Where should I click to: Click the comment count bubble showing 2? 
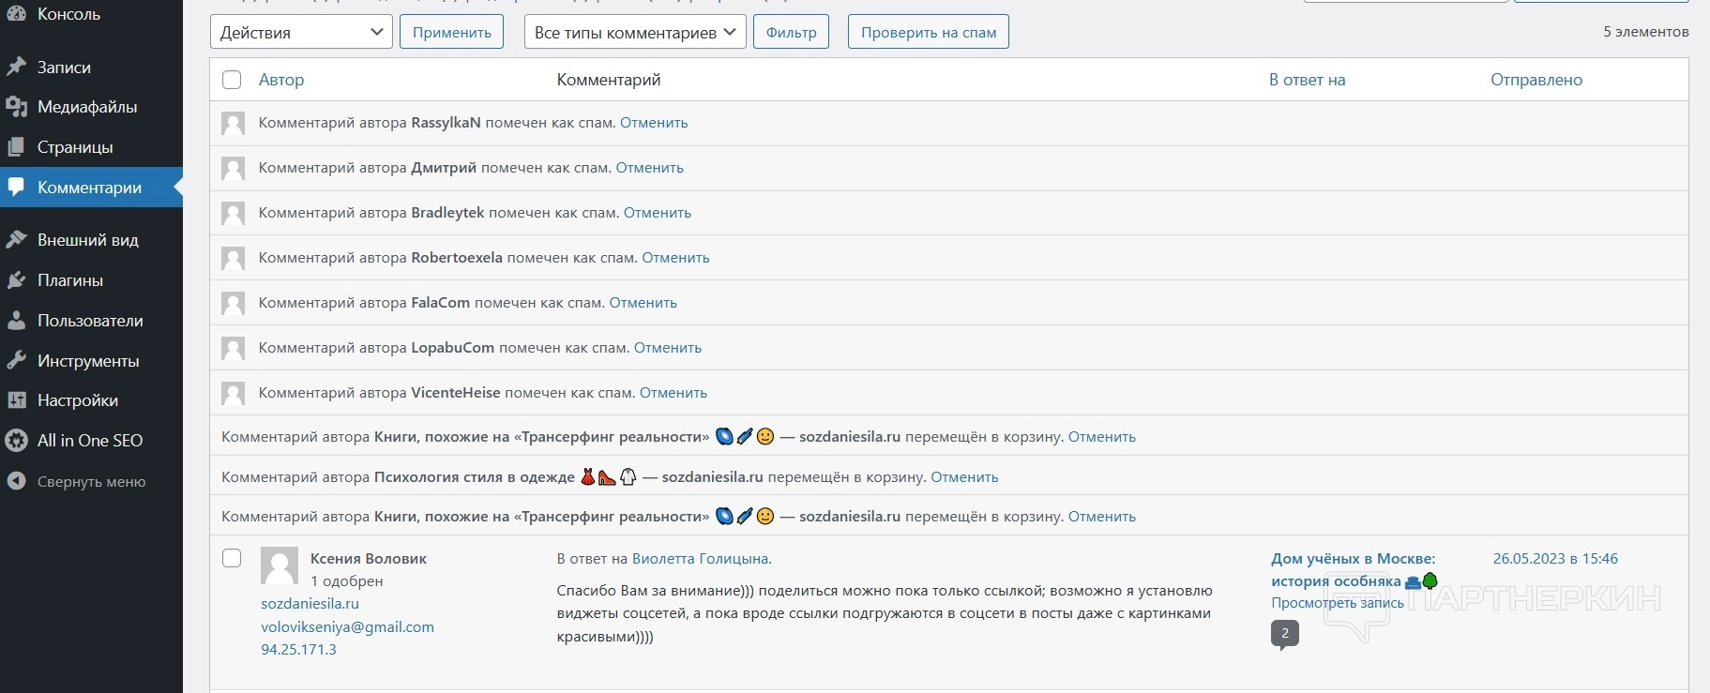1285,634
